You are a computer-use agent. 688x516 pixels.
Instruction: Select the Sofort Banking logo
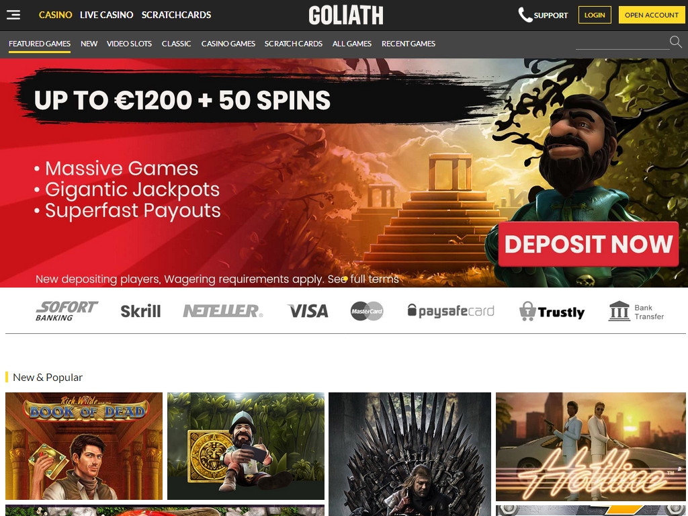tap(67, 311)
